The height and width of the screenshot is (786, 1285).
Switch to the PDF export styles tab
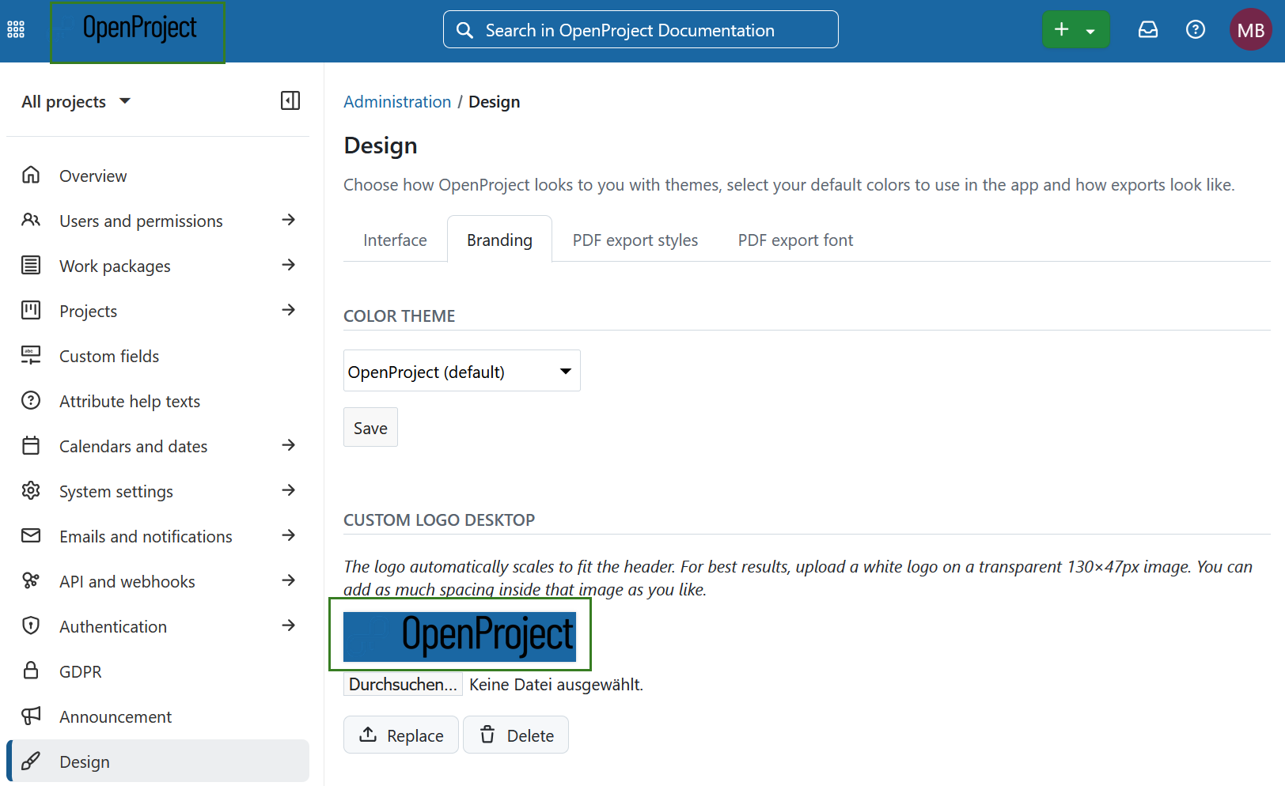click(635, 240)
